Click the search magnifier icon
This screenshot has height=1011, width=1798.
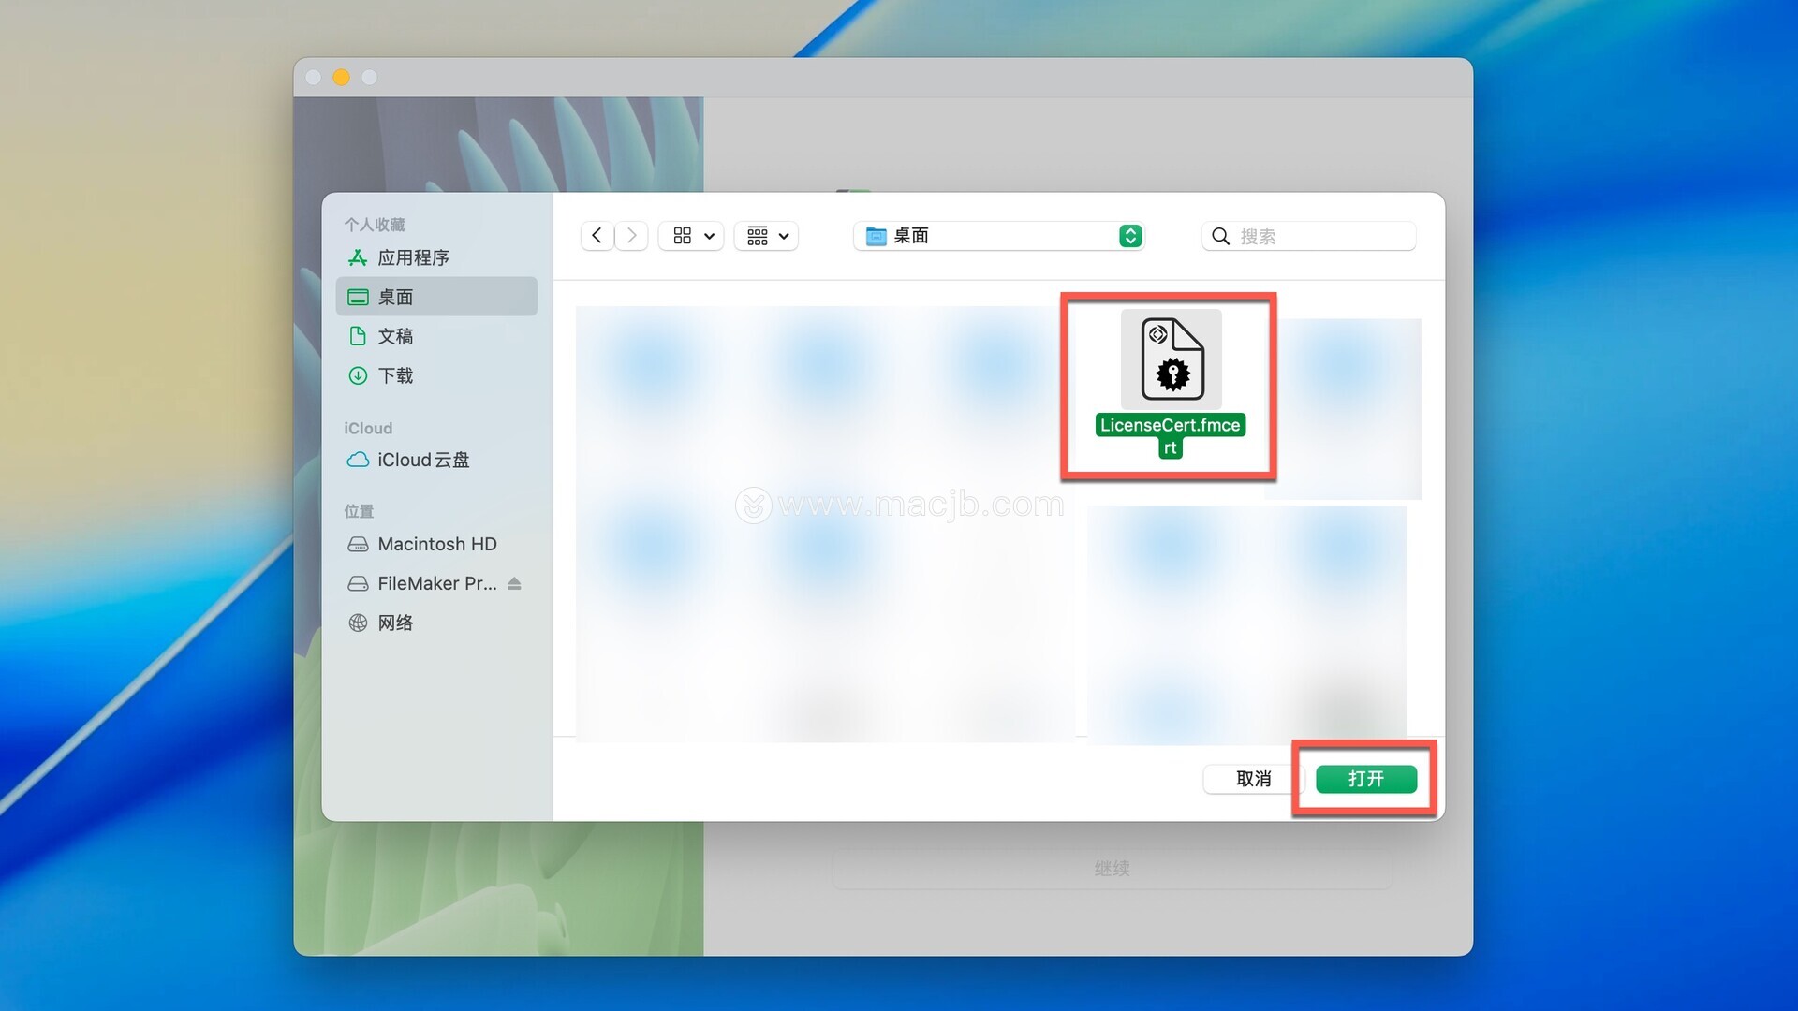click(x=1220, y=236)
